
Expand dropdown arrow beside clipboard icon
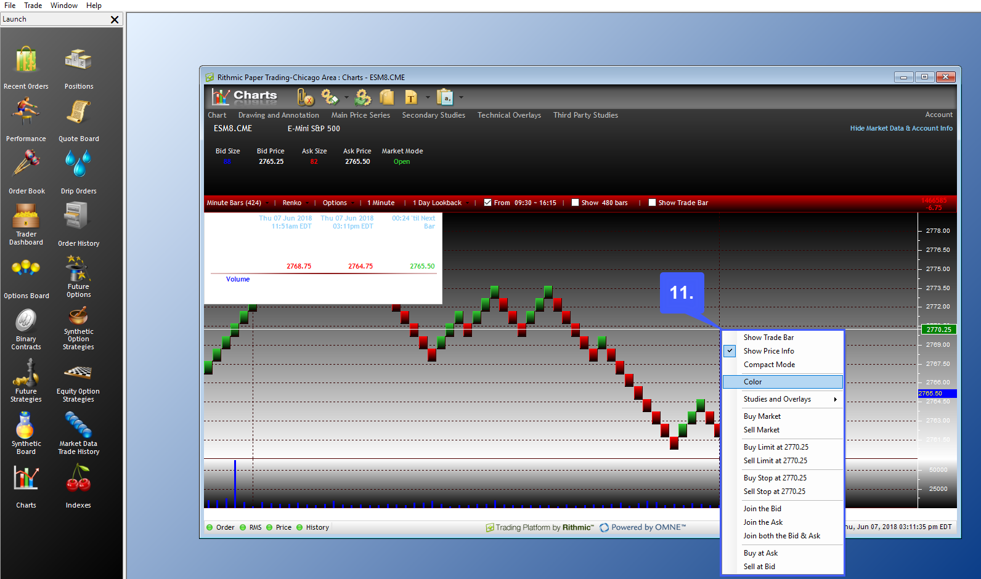coord(461,97)
